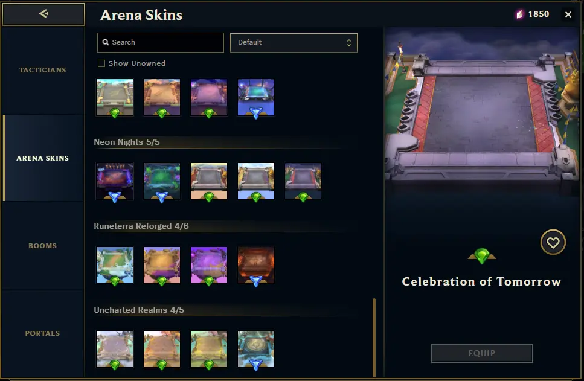
Task: Open the Default sort dropdown
Action: [294, 42]
